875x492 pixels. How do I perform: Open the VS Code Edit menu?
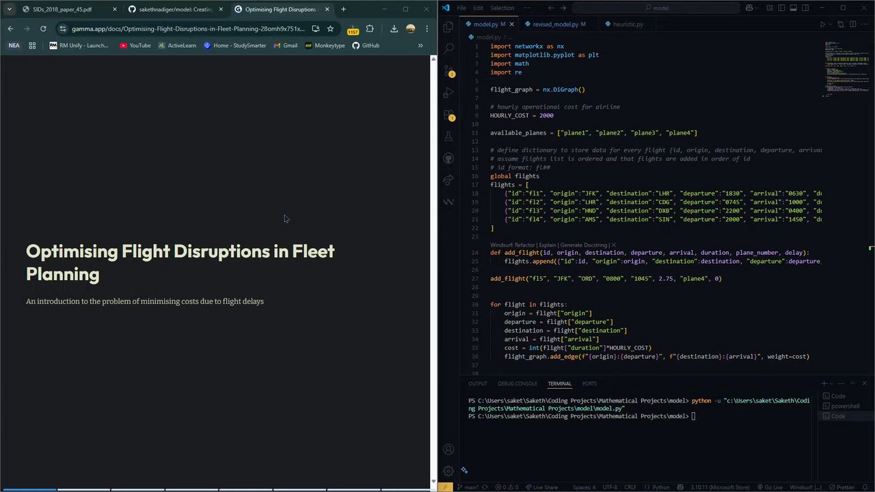point(478,8)
